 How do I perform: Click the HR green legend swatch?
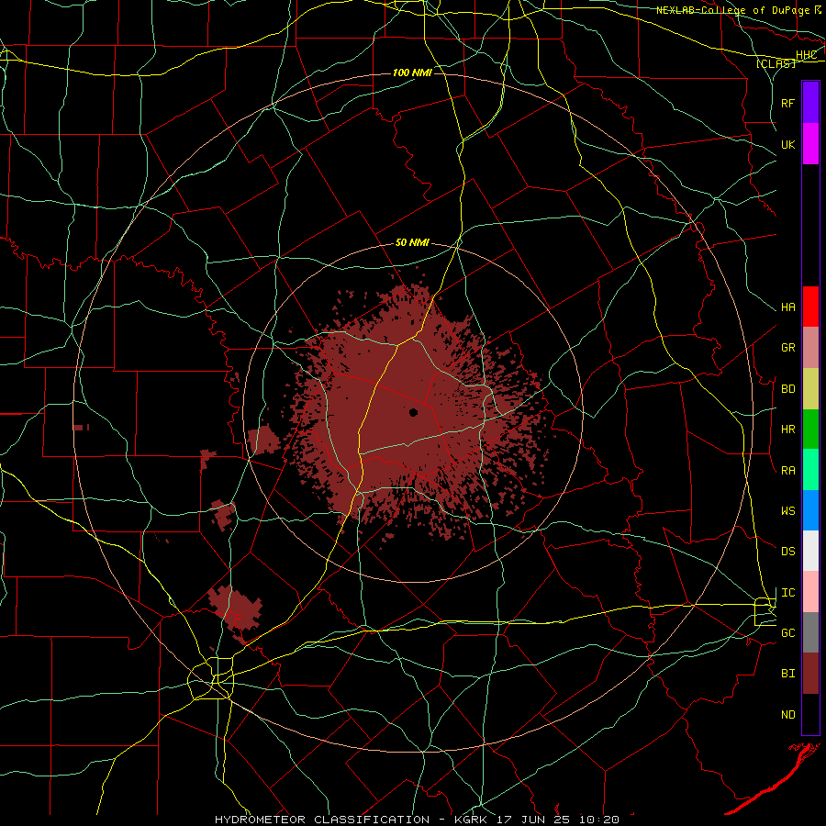point(810,430)
